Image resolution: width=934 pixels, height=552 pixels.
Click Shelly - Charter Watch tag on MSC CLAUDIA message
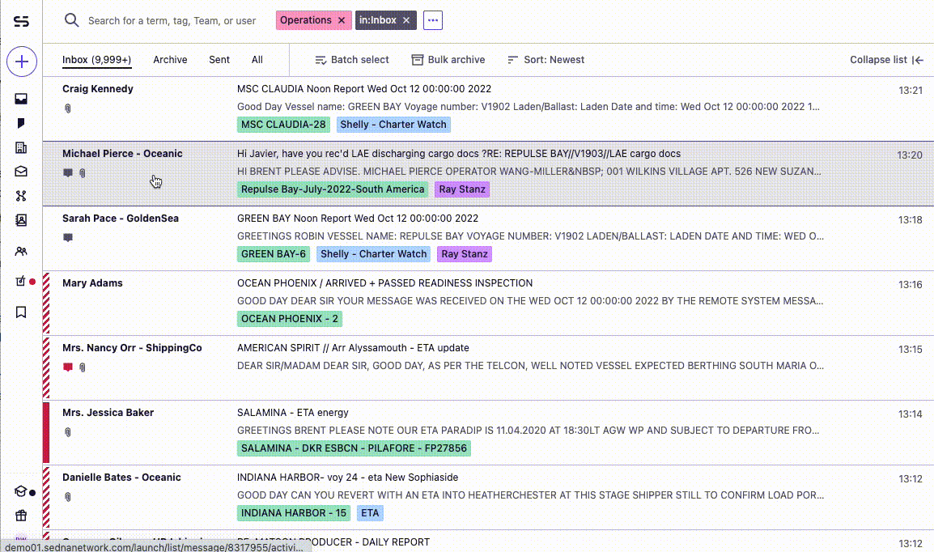(393, 125)
